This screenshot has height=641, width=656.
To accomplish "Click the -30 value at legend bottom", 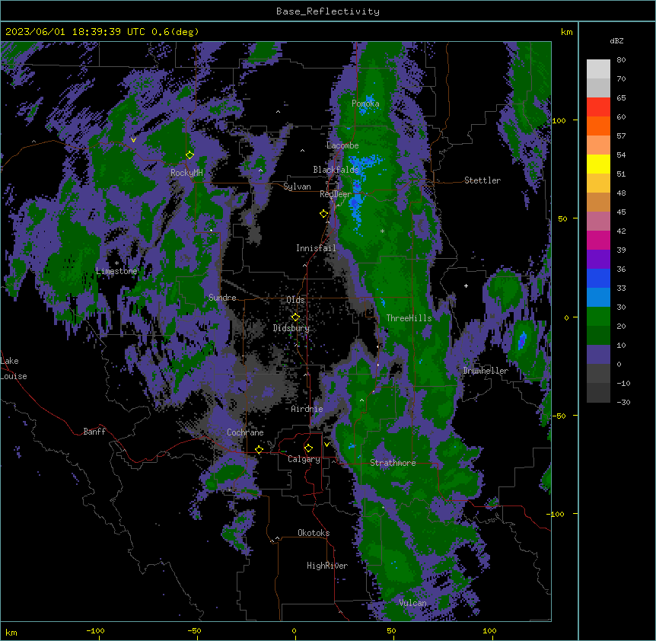I will pos(623,402).
